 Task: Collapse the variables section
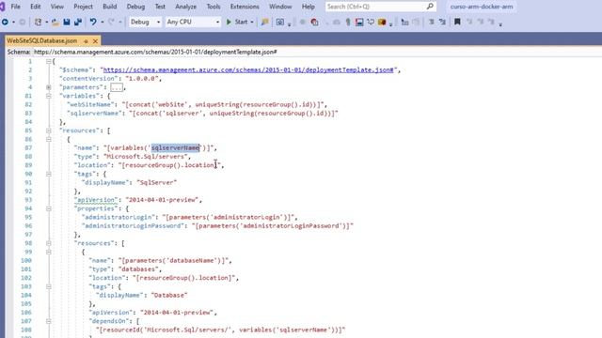pos(49,96)
